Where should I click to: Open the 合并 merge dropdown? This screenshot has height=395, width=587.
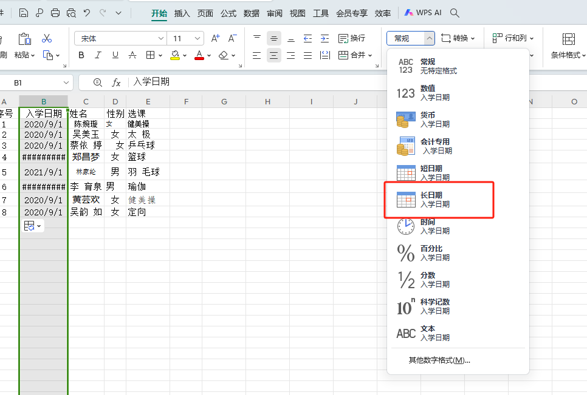(x=370, y=56)
